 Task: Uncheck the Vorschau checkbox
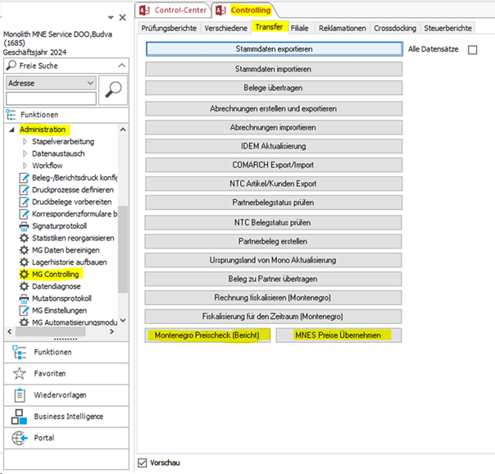coord(143,462)
